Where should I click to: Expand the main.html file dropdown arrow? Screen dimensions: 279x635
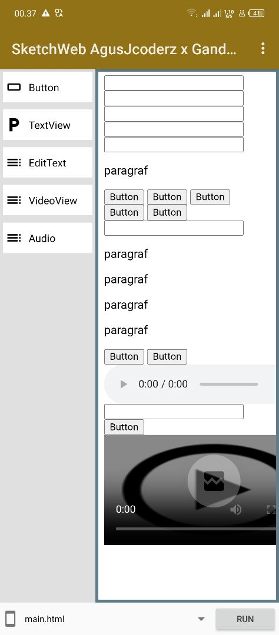(201, 619)
